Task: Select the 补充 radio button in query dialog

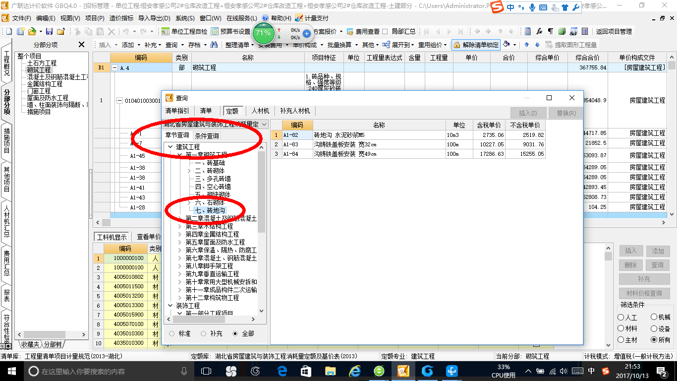Action: [x=204, y=333]
